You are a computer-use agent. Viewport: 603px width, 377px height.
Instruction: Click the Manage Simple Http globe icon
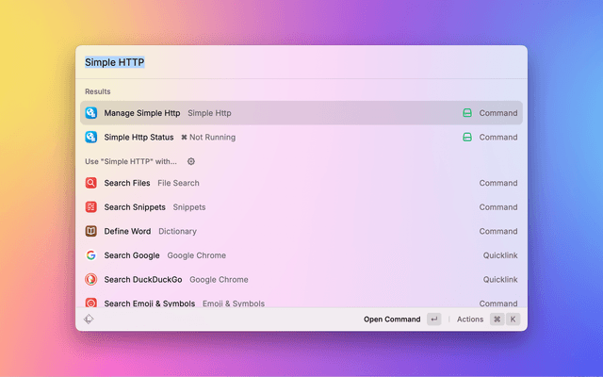pyautogui.click(x=91, y=113)
